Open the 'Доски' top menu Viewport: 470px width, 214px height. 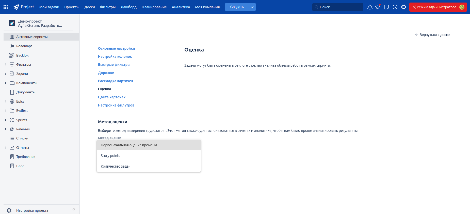click(x=89, y=7)
